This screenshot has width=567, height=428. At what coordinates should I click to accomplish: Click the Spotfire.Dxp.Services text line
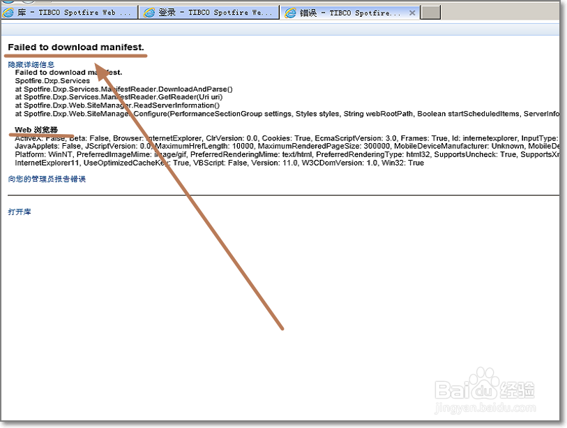click(x=52, y=81)
